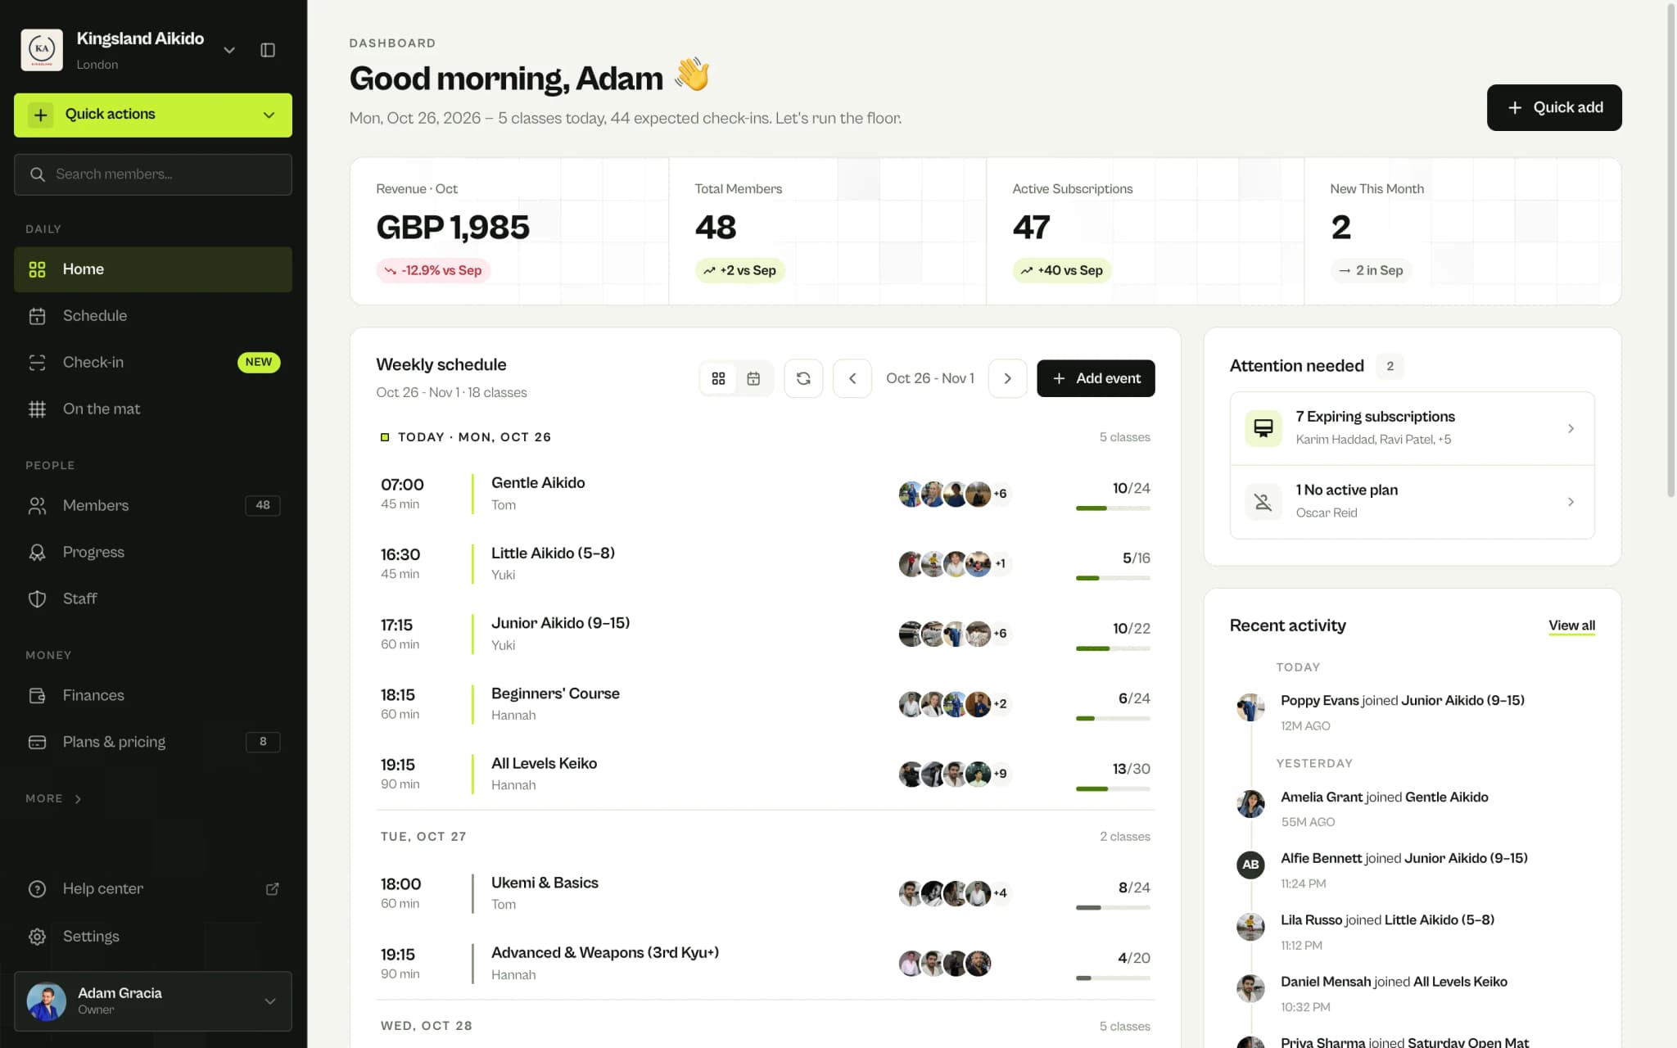Image resolution: width=1677 pixels, height=1048 pixels.
Task: Click the All Levels Keiko capacity bar
Action: tap(1113, 789)
